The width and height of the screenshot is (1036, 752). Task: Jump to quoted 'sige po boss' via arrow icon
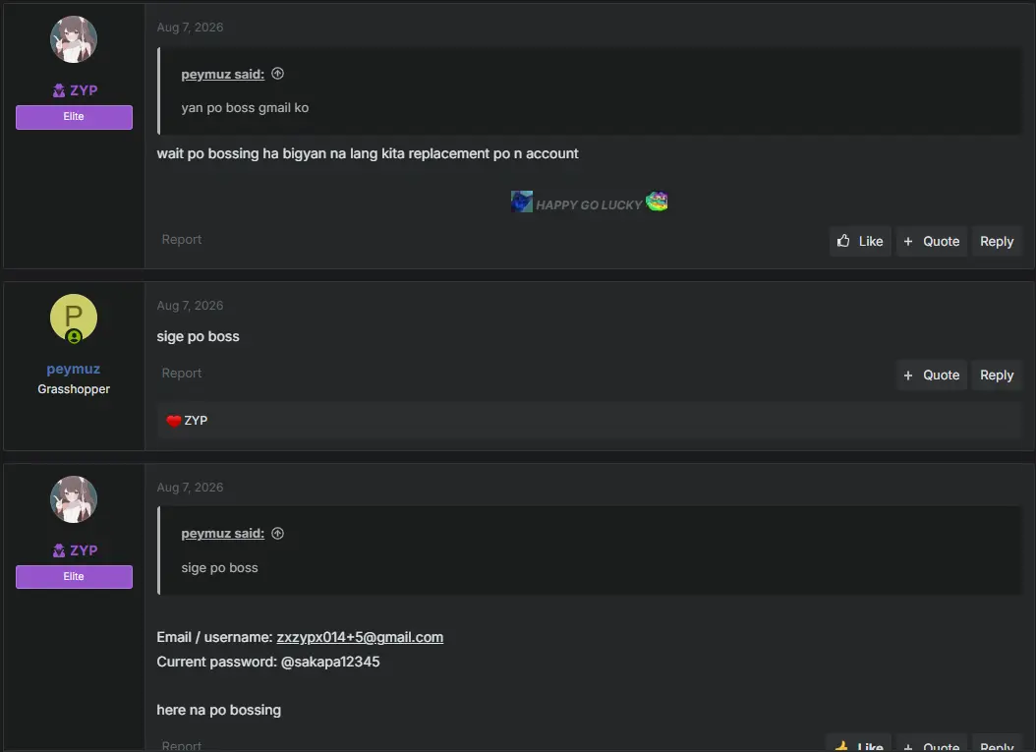point(277,533)
